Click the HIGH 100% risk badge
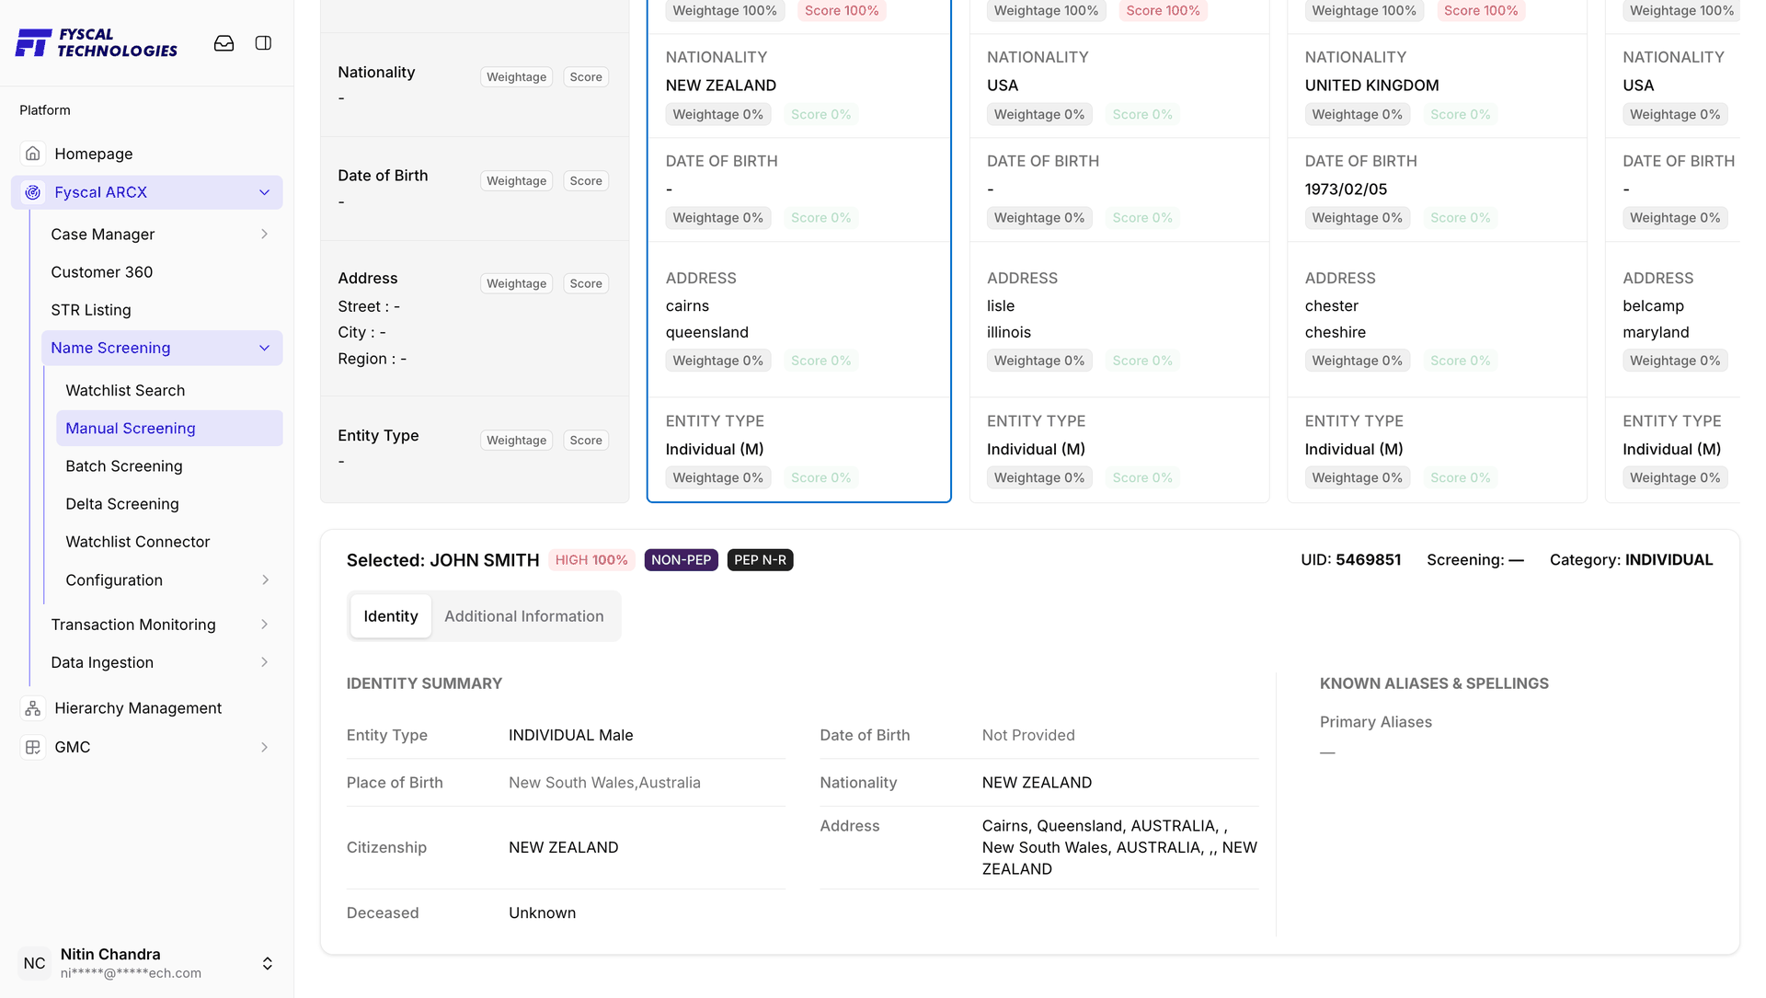This screenshot has width=1766, height=998. [x=591, y=560]
